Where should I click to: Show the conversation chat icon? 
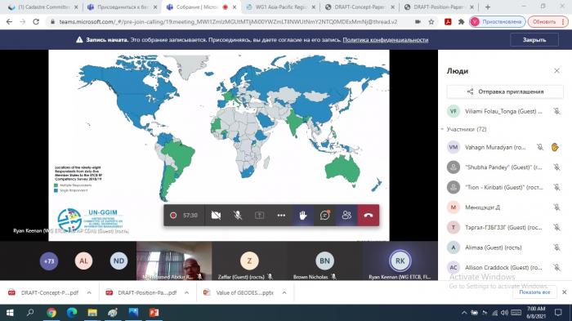tap(324, 215)
